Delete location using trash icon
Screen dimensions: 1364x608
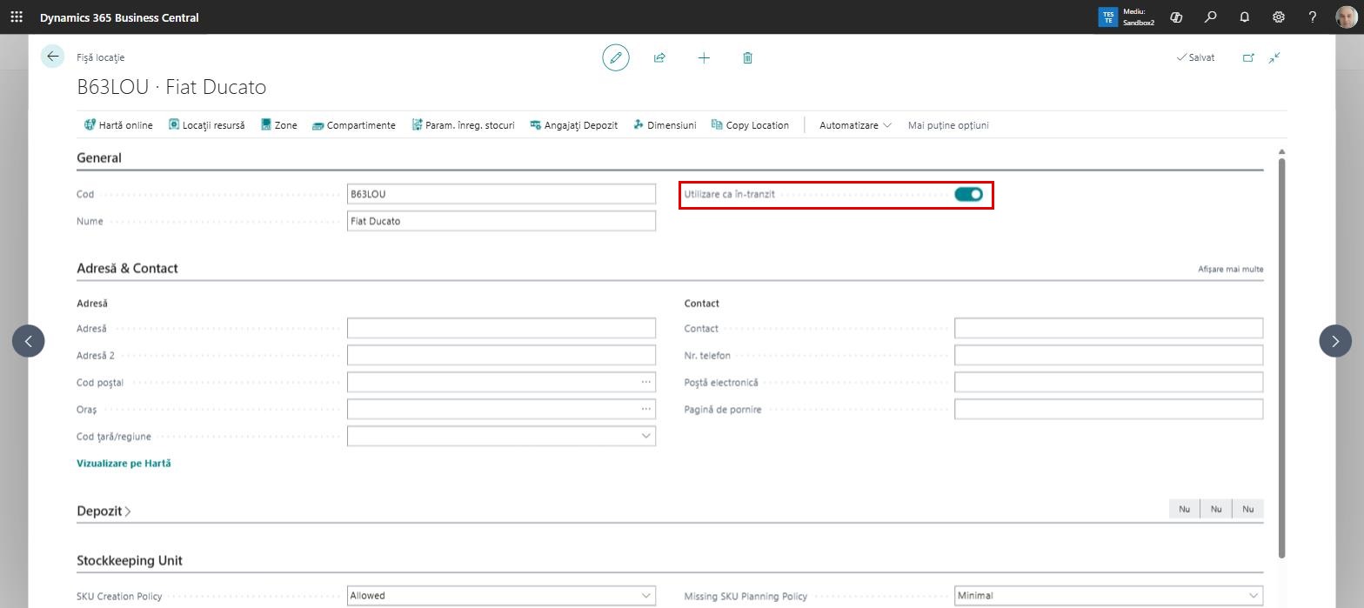(747, 57)
